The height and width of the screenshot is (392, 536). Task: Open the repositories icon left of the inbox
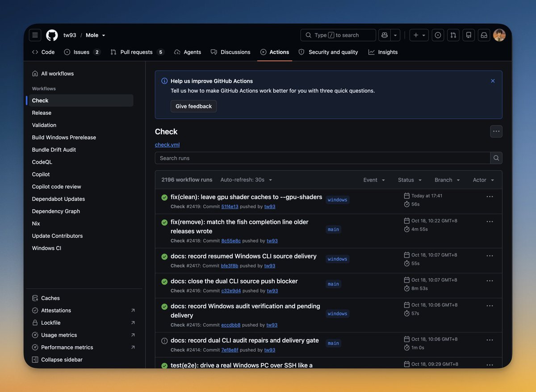(469, 35)
